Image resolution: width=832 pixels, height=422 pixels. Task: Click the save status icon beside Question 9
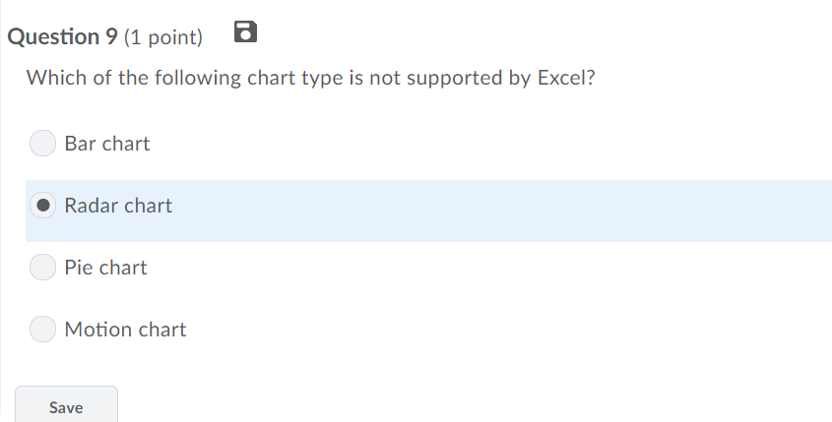(246, 33)
